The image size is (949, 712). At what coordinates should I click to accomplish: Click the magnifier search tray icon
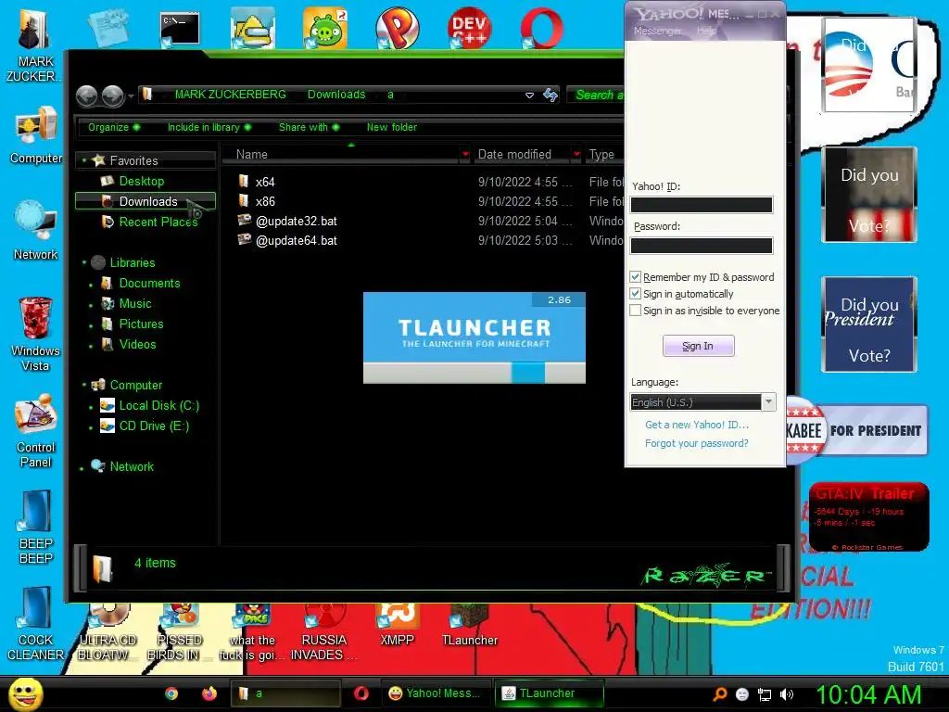pos(720,694)
